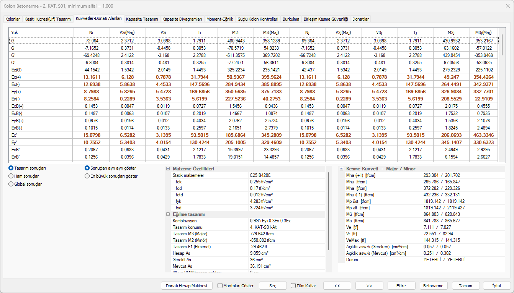Check the Tüm Katlar checkbox
The width and height of the screenshot is (514, 293).
[x=293, y=286]
